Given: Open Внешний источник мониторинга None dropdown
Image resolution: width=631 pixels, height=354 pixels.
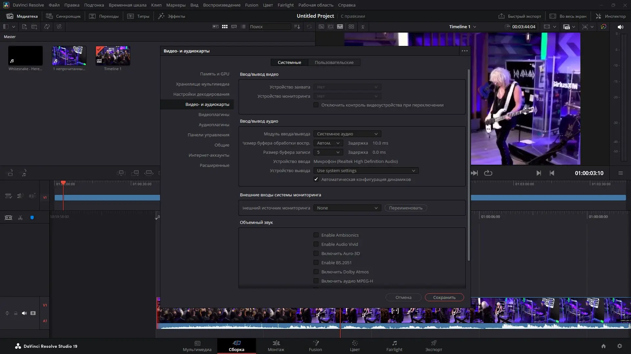Looking at the screenshot, I should (347, 208).
